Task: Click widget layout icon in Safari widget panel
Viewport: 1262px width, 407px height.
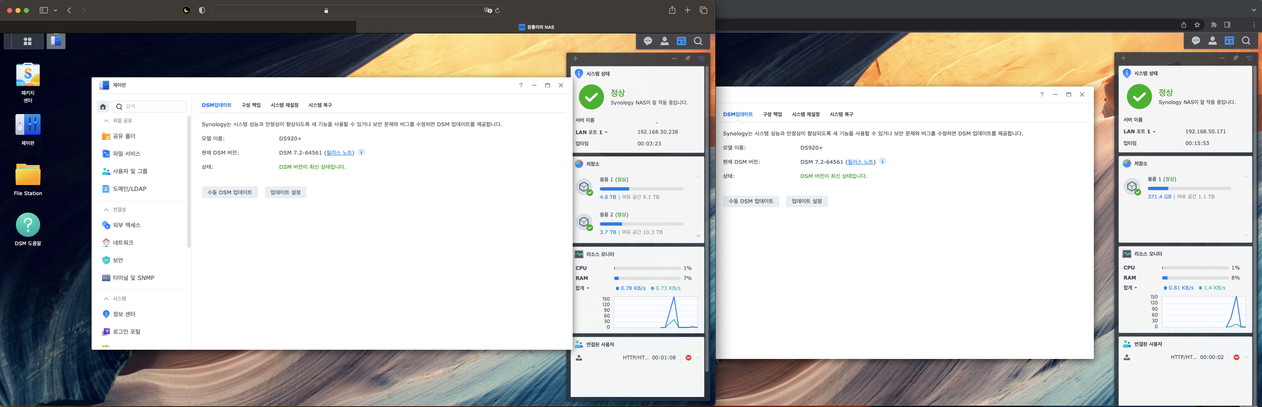Action: pos(701,58)
